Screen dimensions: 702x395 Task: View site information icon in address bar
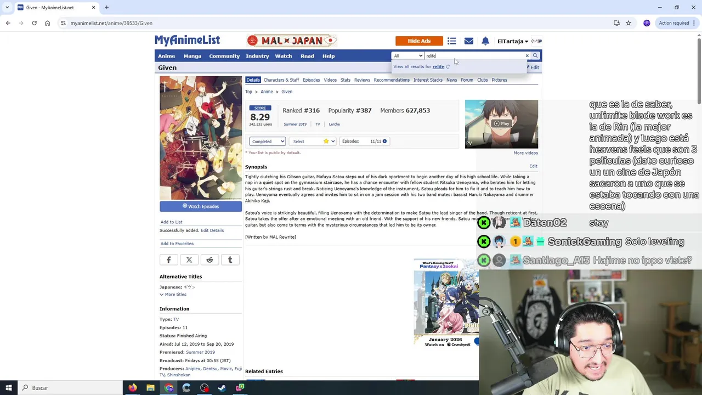(63, 23)
